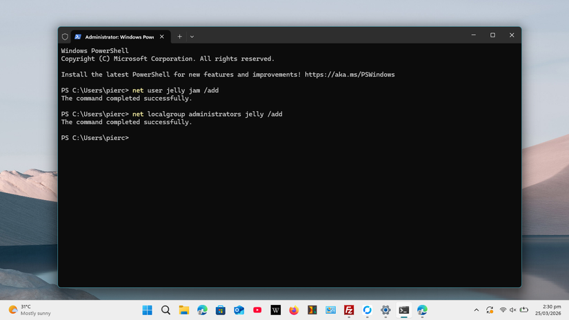Minimize the terminal window

pyautogui.click(x=474, y=35)
